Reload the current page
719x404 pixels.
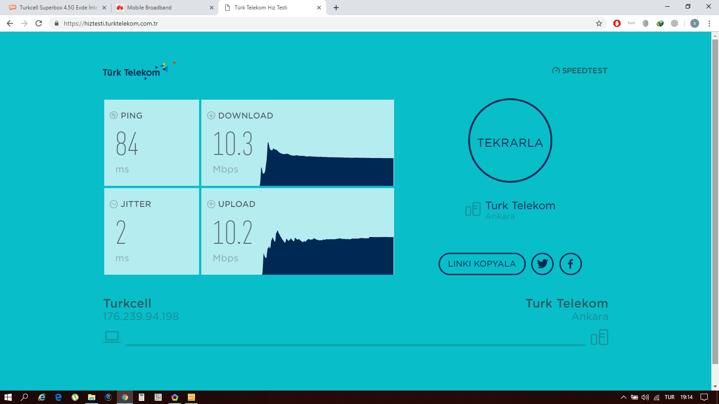click(x=39, y=23)
